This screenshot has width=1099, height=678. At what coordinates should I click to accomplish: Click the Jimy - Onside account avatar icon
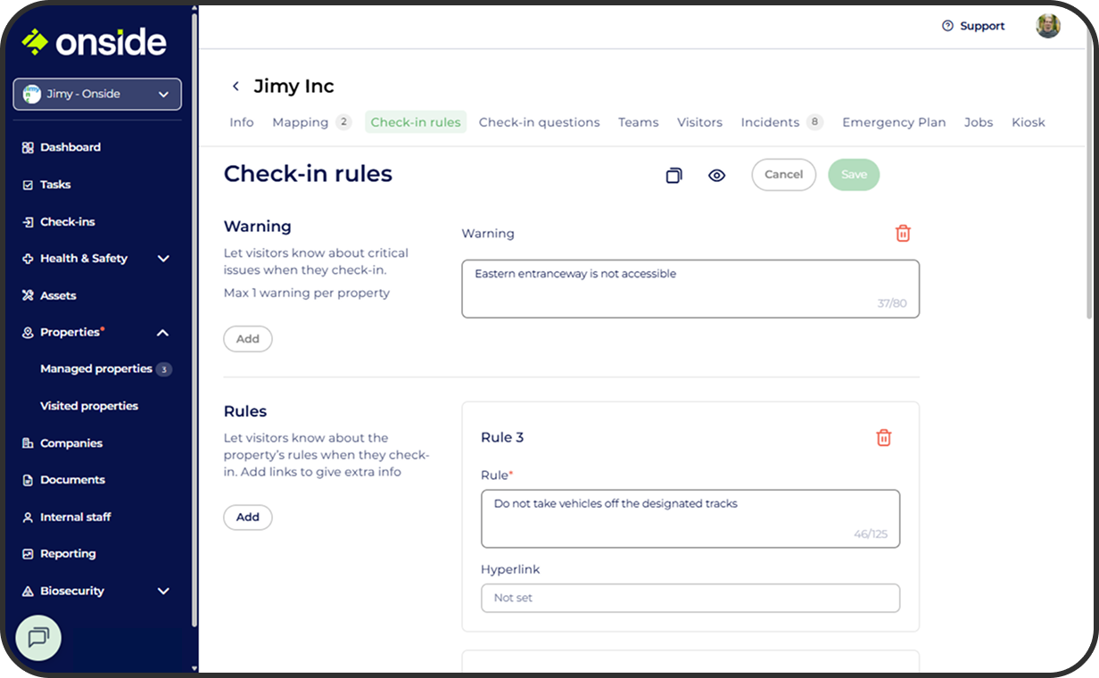(32, 94)
